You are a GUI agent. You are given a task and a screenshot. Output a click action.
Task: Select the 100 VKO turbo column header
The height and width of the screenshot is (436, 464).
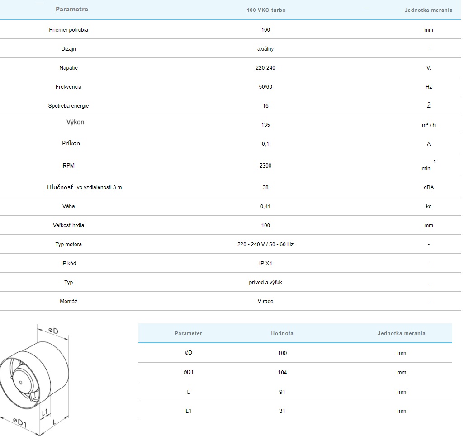coord(265,10)
